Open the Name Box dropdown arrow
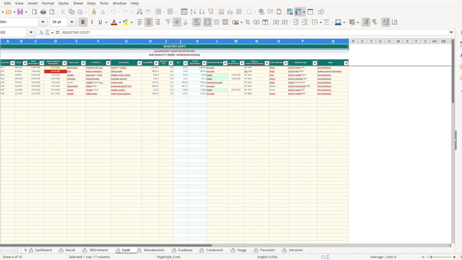Image resolution: width=462 pixels, height=260 pixels. [x=31, y=33]
